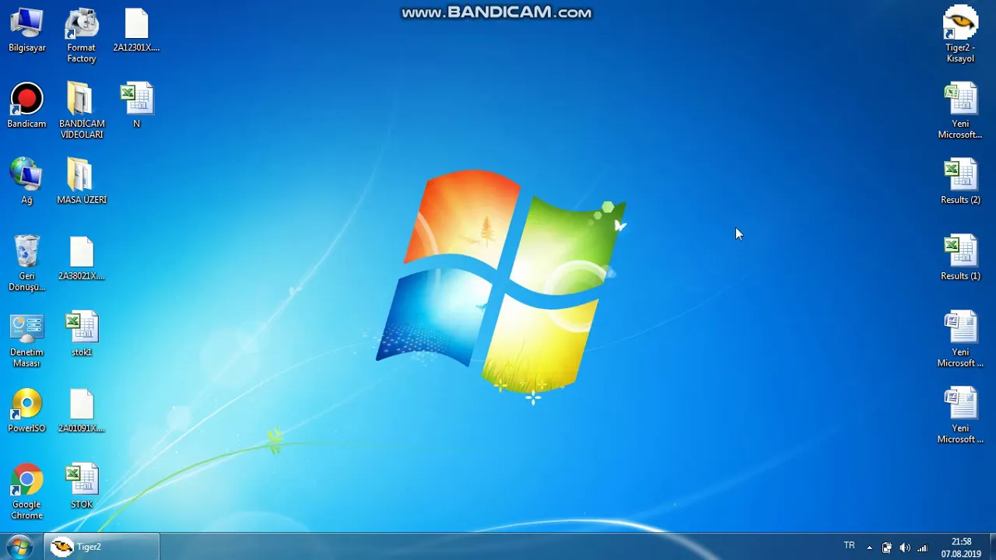996x560 pixels.
Task: Select the STOK Excel file
Action: tap(81, 486)
